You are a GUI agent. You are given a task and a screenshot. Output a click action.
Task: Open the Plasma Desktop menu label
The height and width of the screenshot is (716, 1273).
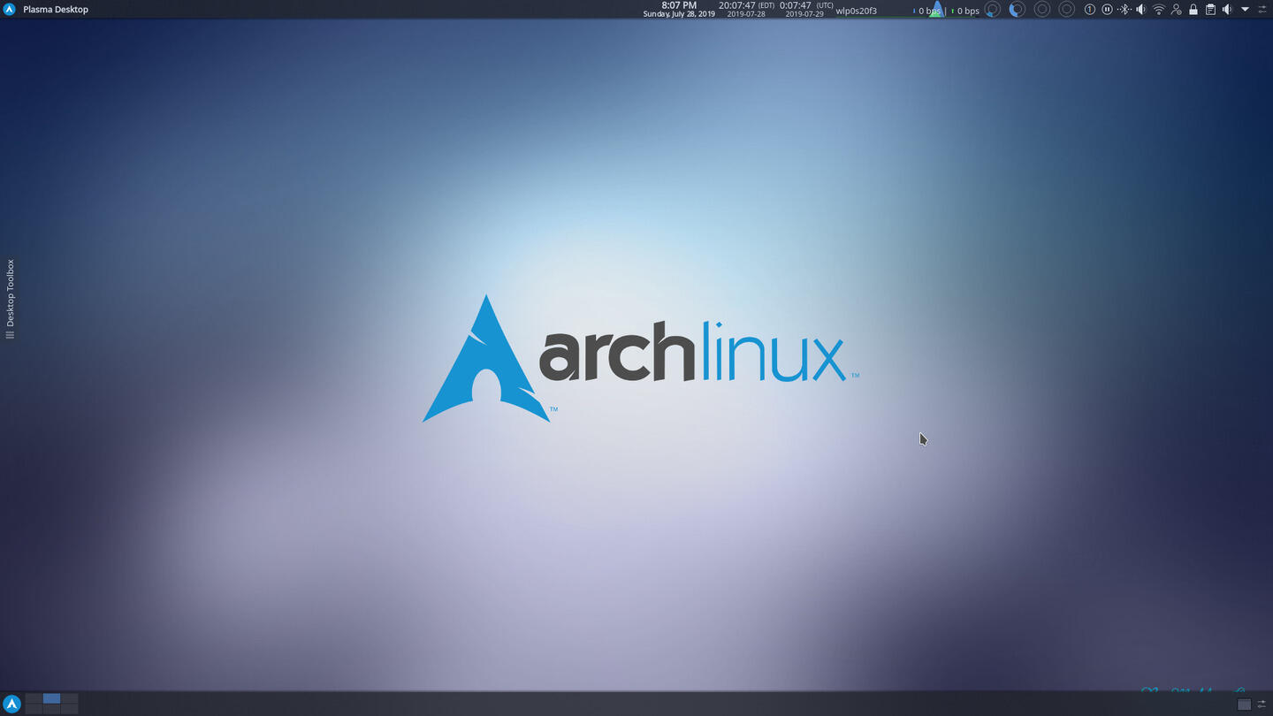click(56, 10)
